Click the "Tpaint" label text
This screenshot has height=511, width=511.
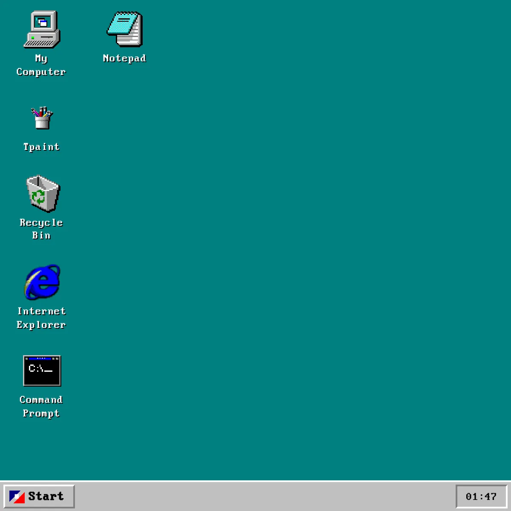pyautogui.click(x=41, y=147)
